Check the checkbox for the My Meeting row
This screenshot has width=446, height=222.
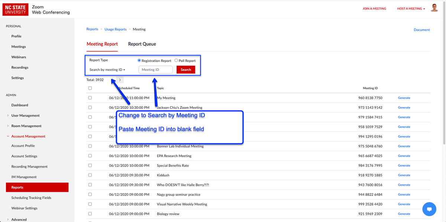(x=90, y=98)
